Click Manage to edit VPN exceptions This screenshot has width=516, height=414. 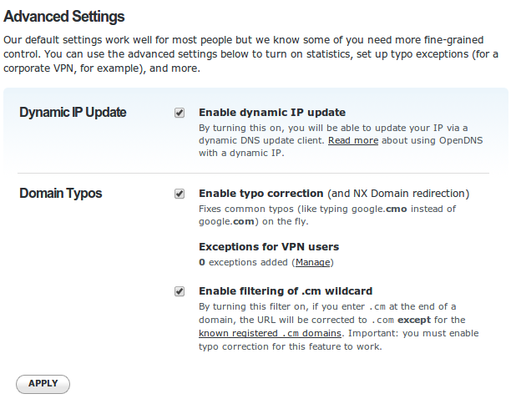coord(313,262)
